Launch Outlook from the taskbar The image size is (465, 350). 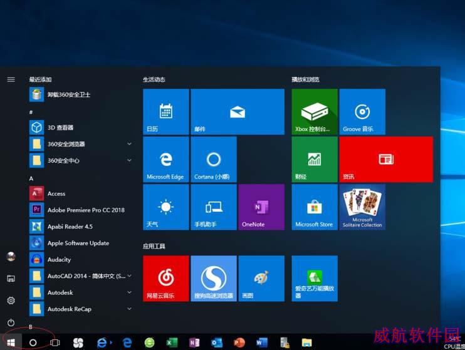[x=217, y=342]
